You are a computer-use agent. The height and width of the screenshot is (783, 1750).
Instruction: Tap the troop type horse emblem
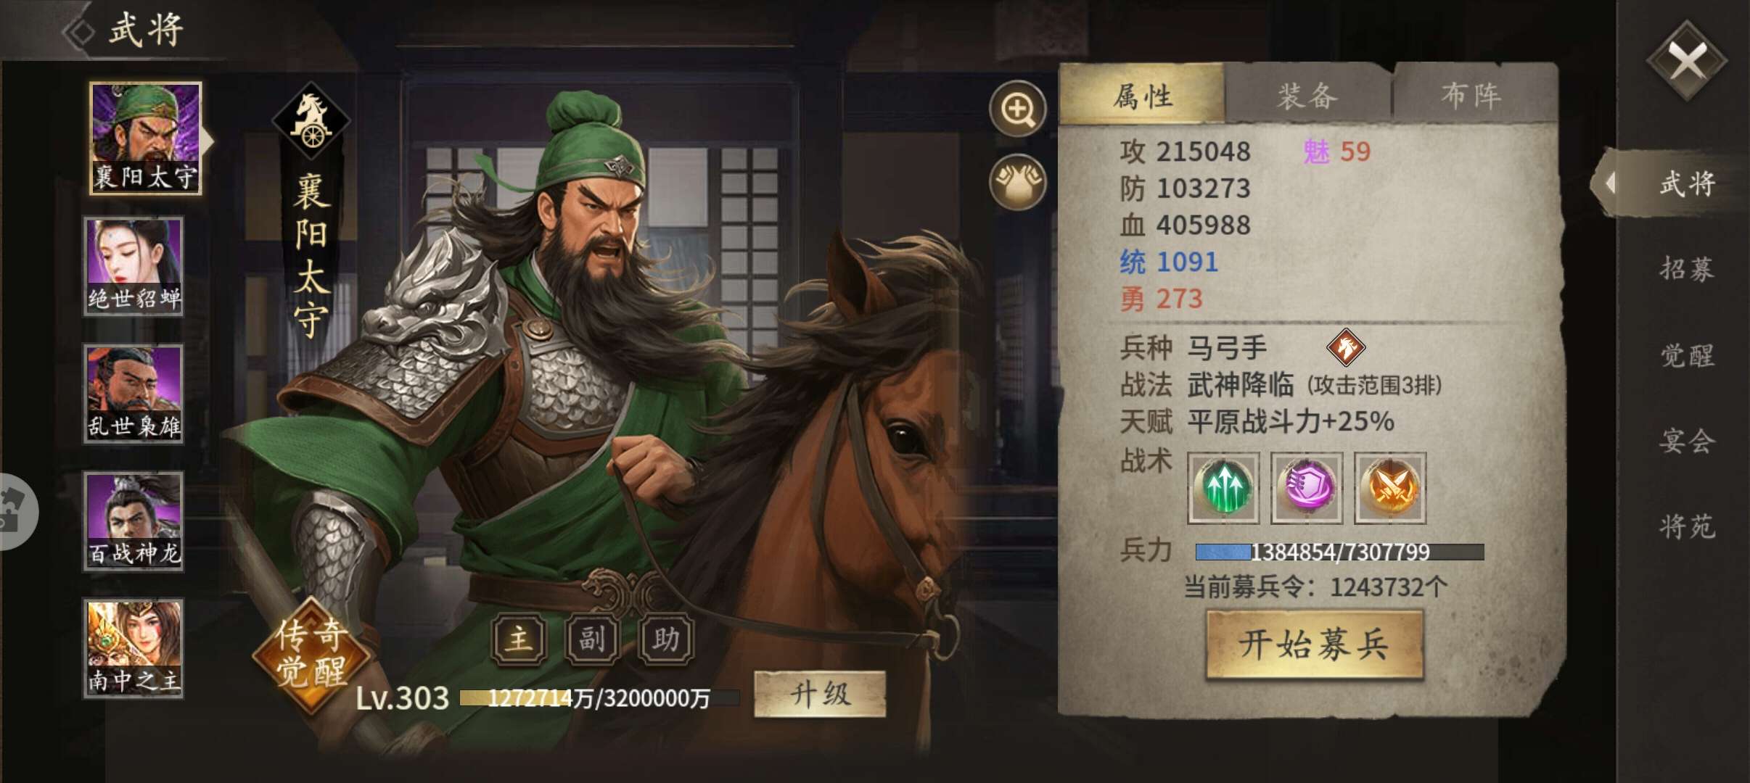[1346, 347]
